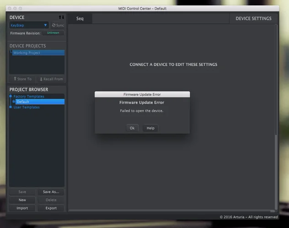This screenshot has height=228, width=289.
Task: Click Help in the Firmware Update Error dialog
Action: click(150, 128)
